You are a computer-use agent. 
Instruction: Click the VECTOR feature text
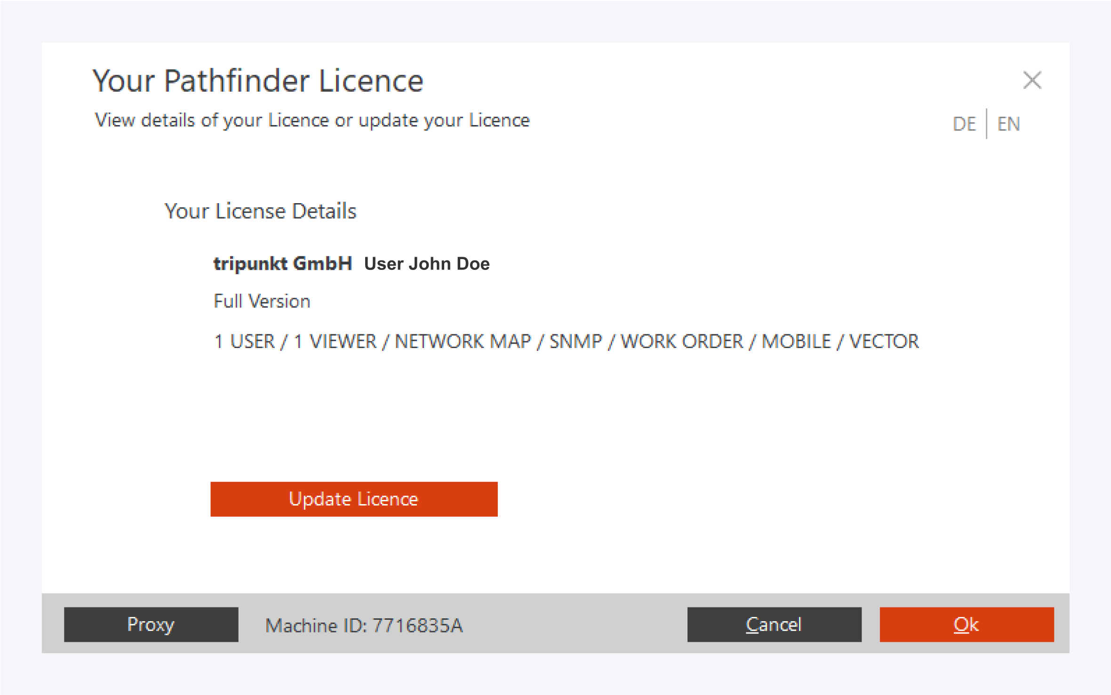(x=884, y=341)
